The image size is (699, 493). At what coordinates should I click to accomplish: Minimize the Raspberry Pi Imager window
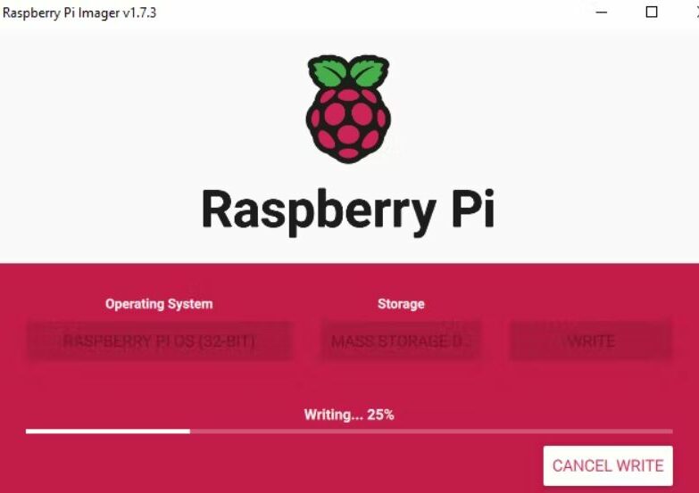[602, 12]
